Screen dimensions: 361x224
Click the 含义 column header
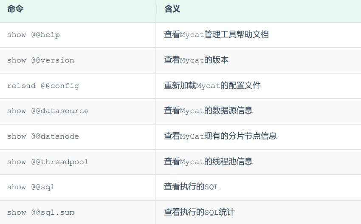172,9
